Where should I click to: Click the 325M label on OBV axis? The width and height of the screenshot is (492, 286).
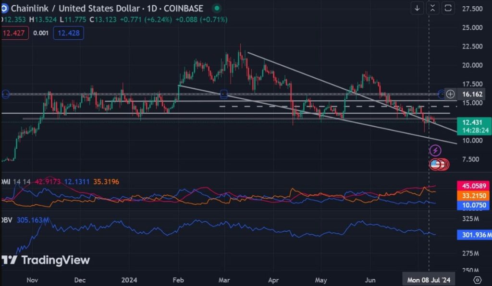click(470, 219)
